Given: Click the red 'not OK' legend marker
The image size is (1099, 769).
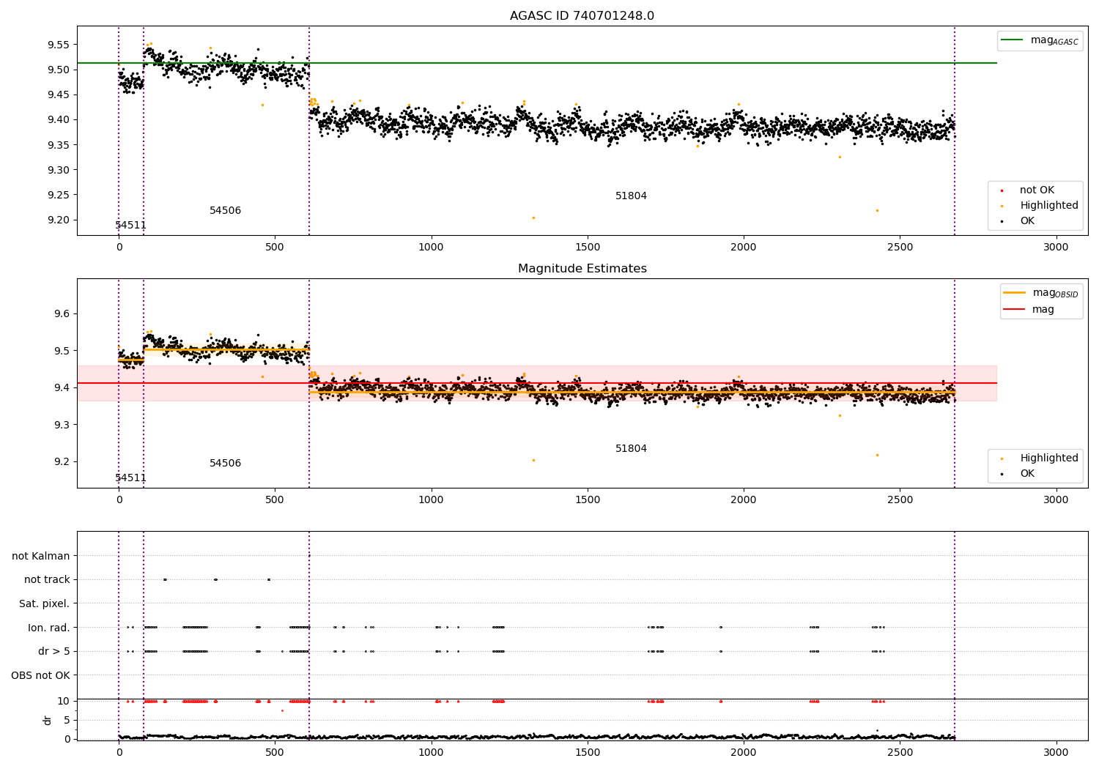Looking at the screenshot, I should (1002, 190).
